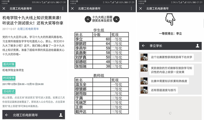Tap back arrow in 李立学长 chat header

(143, 46)
